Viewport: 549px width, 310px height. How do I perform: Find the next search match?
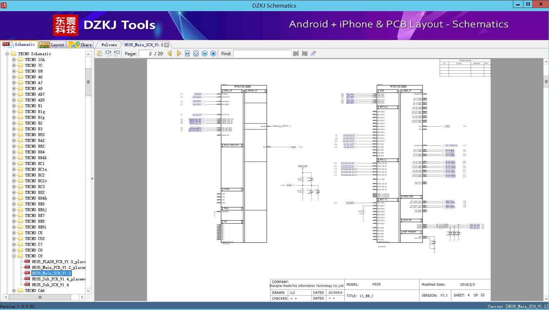point(305,53)
